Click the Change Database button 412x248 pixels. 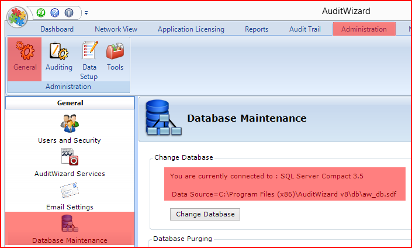click(205, 214)
